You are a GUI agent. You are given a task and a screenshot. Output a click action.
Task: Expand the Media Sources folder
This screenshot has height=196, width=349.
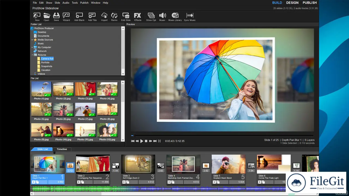(x=32, y=40)
